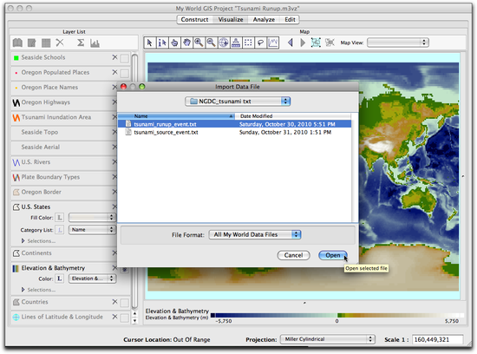Remove the Oregon Populated Places layer X

[x=114, y=72]
